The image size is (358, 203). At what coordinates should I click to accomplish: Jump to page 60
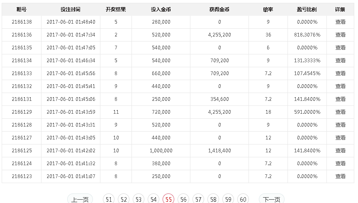[x=243, y=200]
